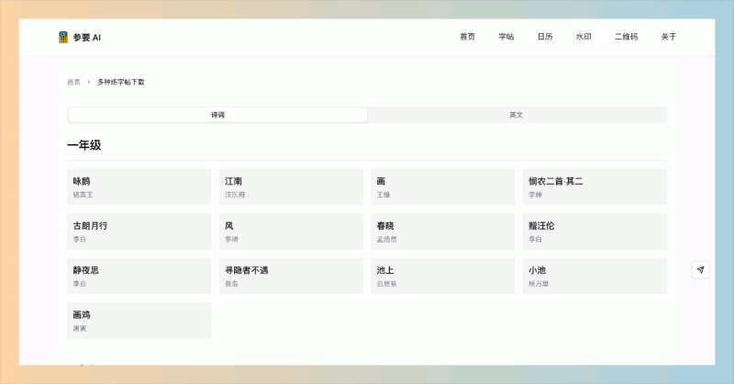Open the 关于 navigation item
Image resolution: width=734 pixels, height=384 pixels.
point(669,37)
